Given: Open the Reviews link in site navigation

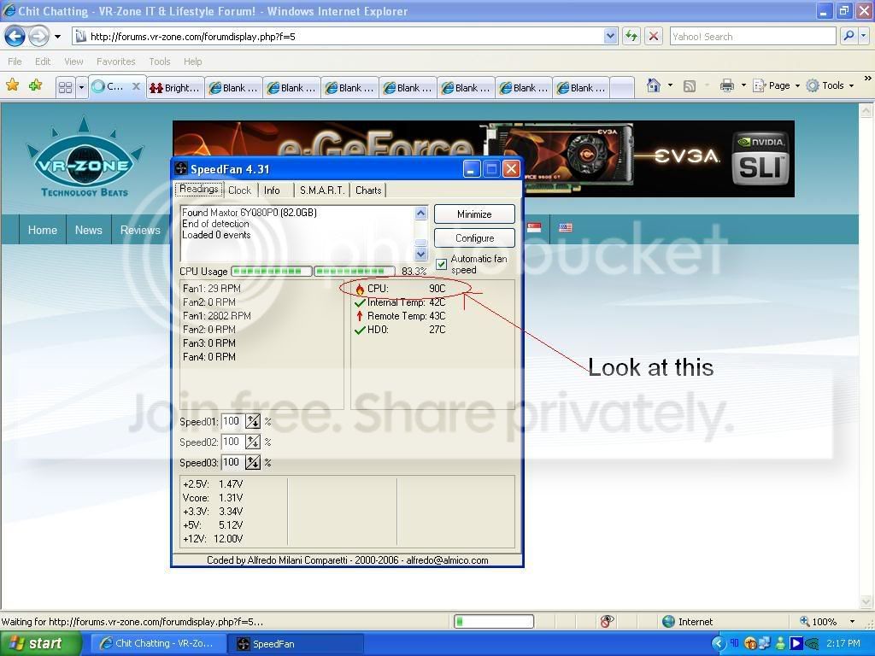Looking at the screenshot, I should (140, 230).
